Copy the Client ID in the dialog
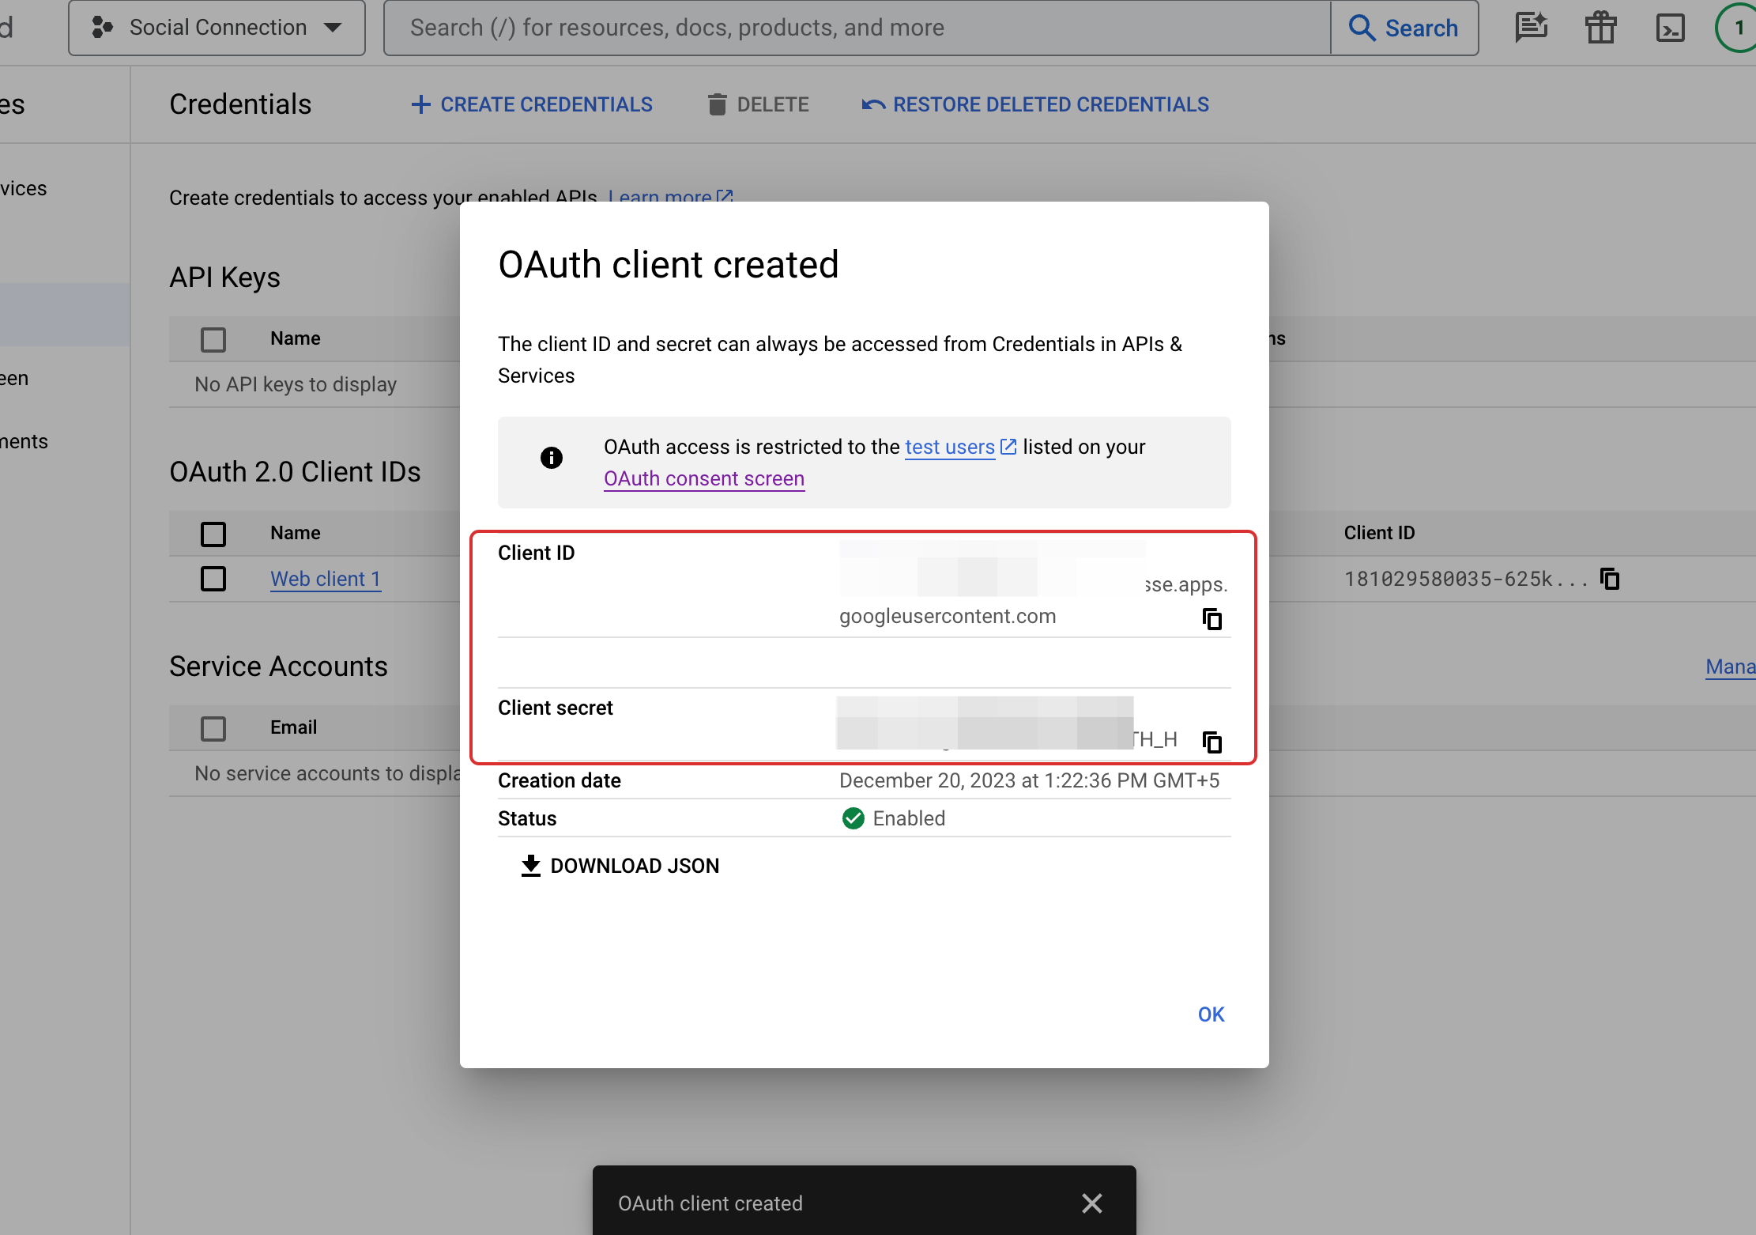The height and width of the screenshot is (1235, 1756). pos(1212,618)
